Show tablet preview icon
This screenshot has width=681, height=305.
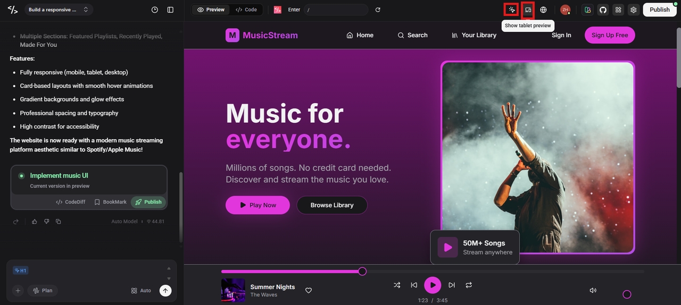528,10
